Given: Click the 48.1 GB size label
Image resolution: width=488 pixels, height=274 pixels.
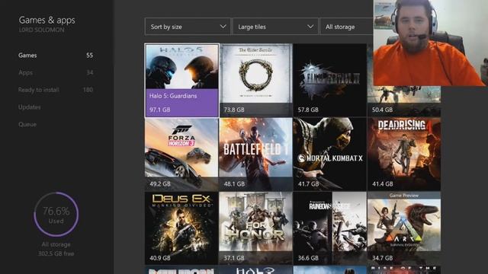Looking at the screenshot, I should [234, 184].
